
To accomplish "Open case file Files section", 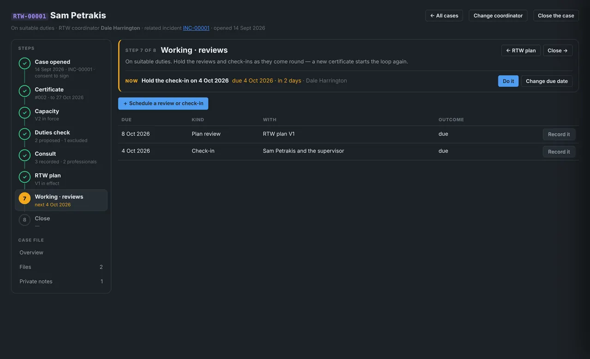I will [x=61, y=267].
